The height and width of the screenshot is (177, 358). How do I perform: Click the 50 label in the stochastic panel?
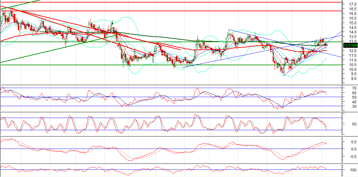[x=354, y=124]
